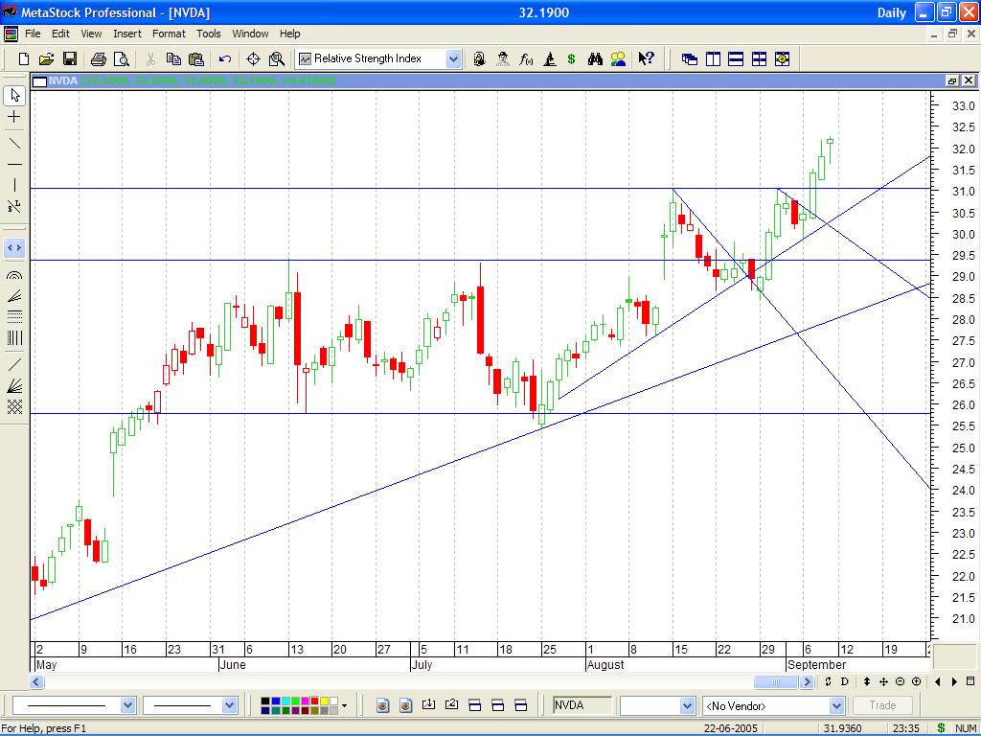Expand the No Vendor dropdown
This screenshot has height=736, width=981.
click(836, 706)
